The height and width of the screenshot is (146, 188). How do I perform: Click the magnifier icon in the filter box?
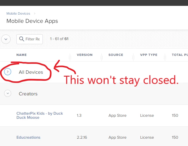click(22, 39)
